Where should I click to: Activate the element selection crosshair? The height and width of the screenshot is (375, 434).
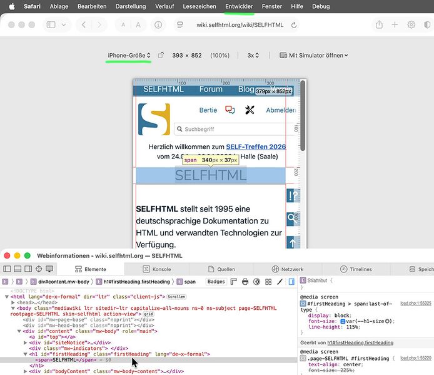tap(39, 269)
